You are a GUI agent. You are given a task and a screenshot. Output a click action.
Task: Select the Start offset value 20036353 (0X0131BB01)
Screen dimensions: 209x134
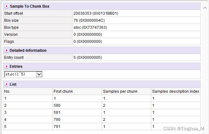96,13
